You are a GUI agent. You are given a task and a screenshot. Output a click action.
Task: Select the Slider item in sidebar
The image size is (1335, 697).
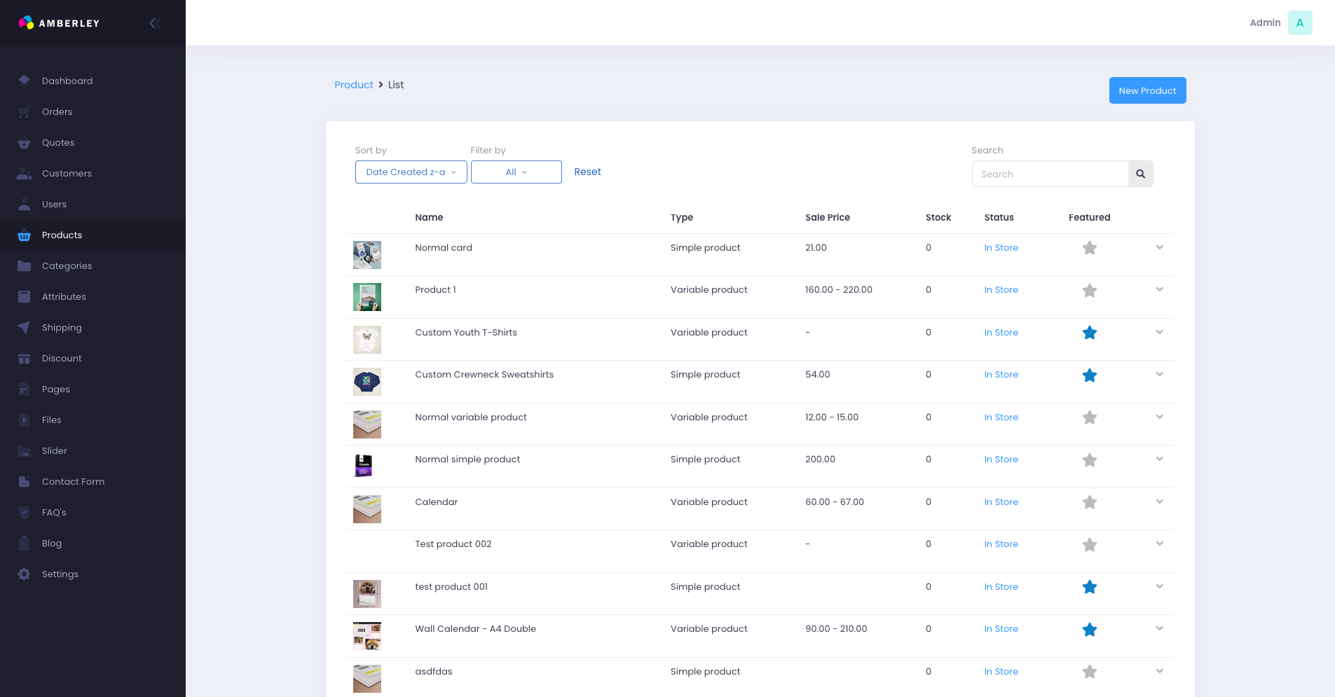pos(53,450)
